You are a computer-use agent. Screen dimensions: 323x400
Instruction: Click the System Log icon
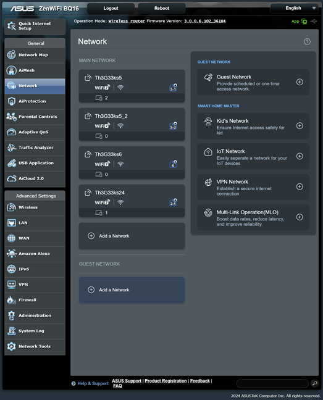[x=12, y=331]
